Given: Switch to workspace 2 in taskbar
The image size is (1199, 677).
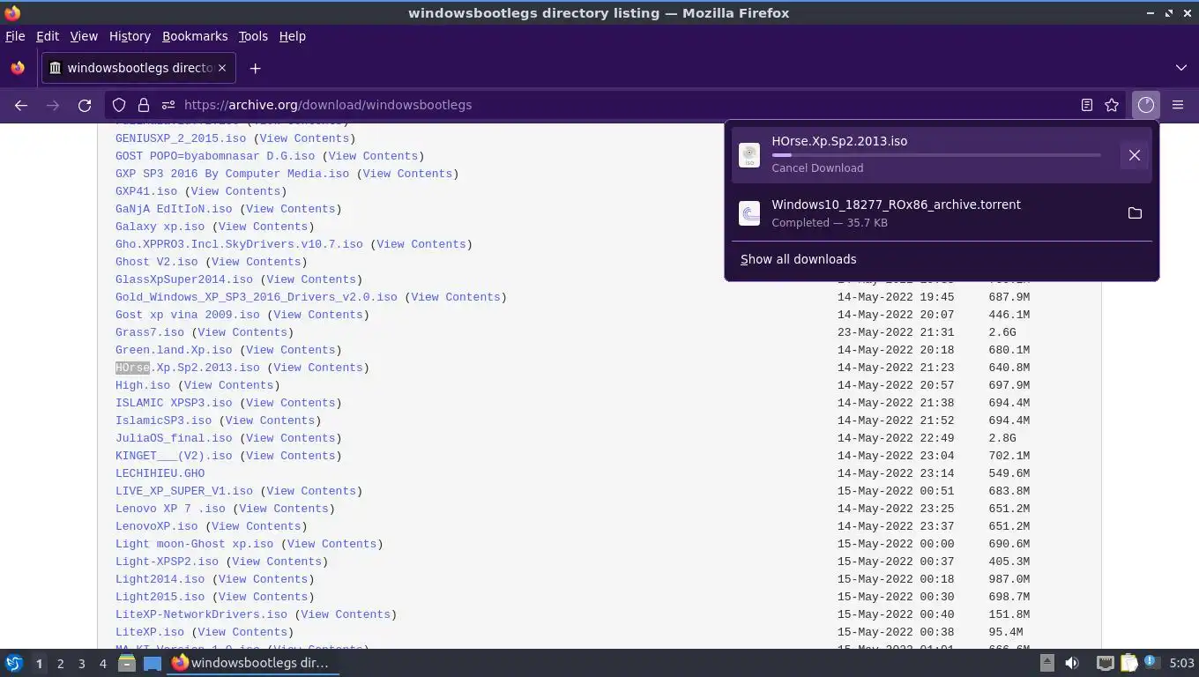Looking at the screenshot, I should pyautogui.click(x=60, y=663).
